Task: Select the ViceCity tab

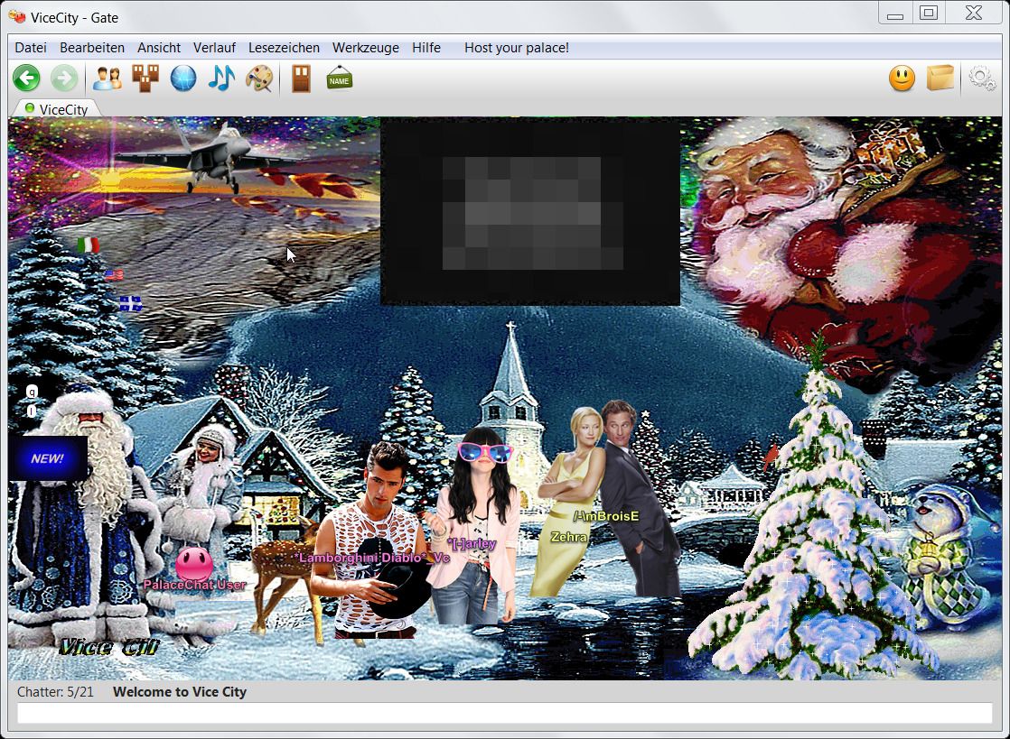Action: 62,109
